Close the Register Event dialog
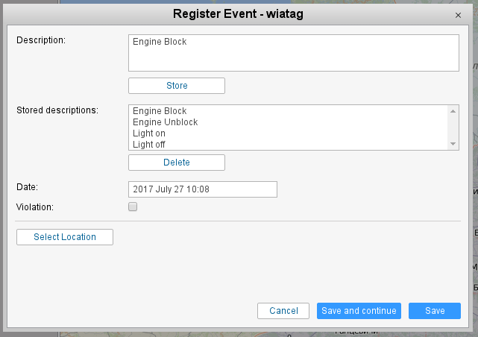The image size is (478, 337). (x=458, y=15)
